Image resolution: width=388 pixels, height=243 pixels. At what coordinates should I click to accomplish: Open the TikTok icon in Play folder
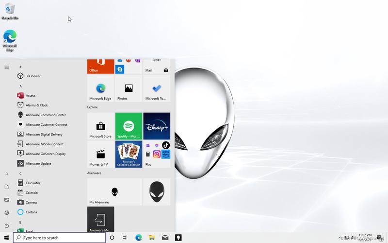pos(166,145)
